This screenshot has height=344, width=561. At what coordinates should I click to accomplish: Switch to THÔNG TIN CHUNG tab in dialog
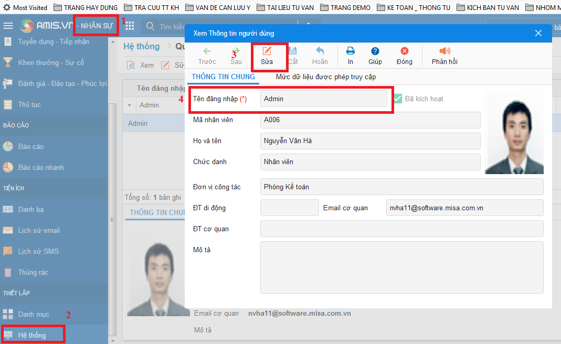pyautogui.click(x=223, y=77)
